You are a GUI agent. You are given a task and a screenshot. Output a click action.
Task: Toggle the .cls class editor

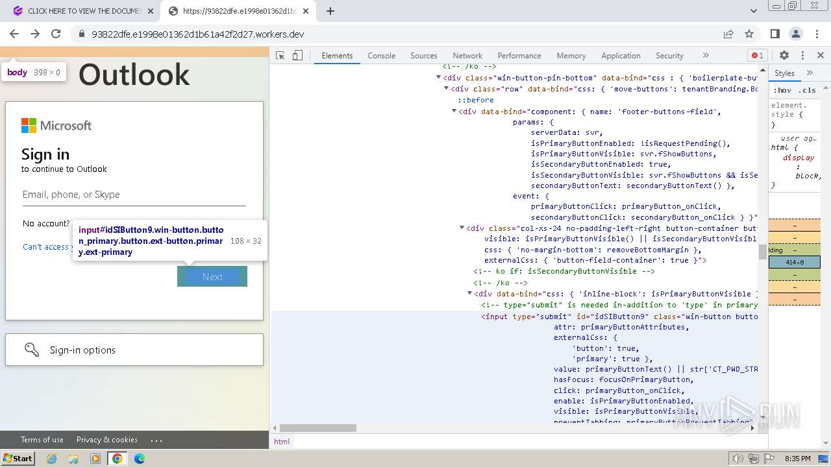click(x=807, y=90)
